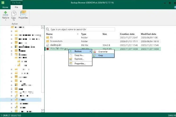Select the desktop.ini file name
This screenshot has height=117, width=176.
click(56, 45)
